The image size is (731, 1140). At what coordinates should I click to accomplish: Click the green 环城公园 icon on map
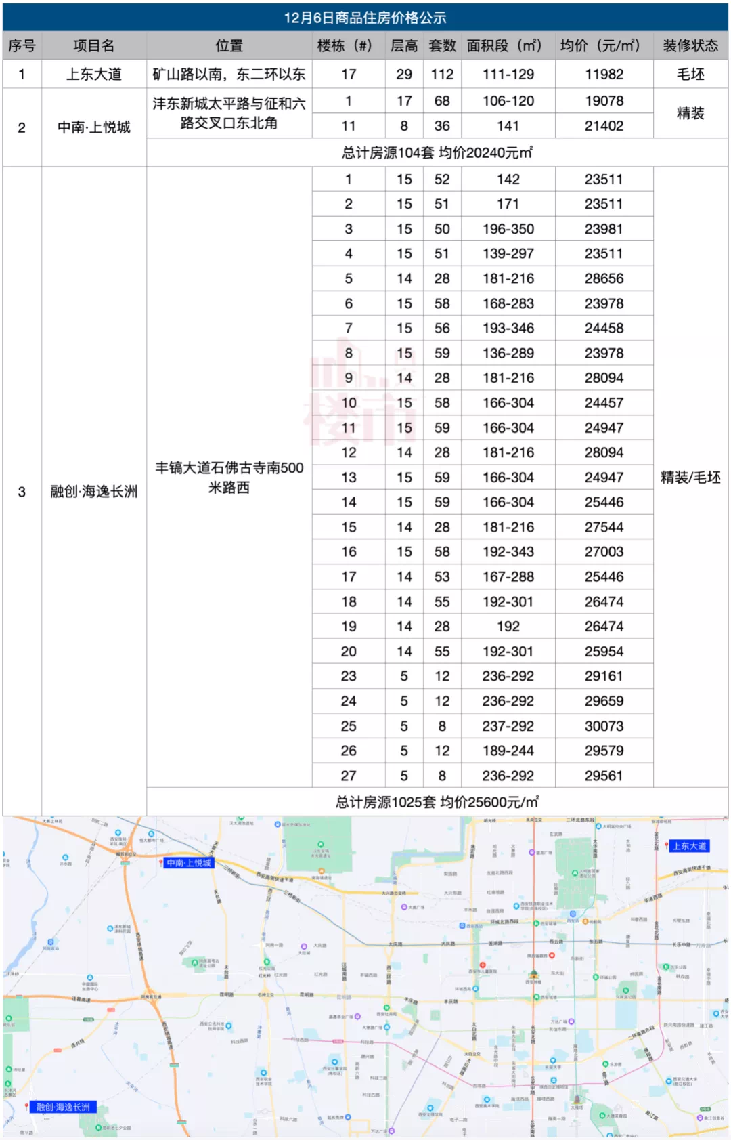[596, 977]
